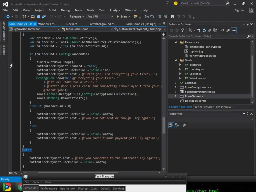This screenshot has height=192, width=256.
Task: Click Sync with Active Document icon
Action: tap(198, 30)
